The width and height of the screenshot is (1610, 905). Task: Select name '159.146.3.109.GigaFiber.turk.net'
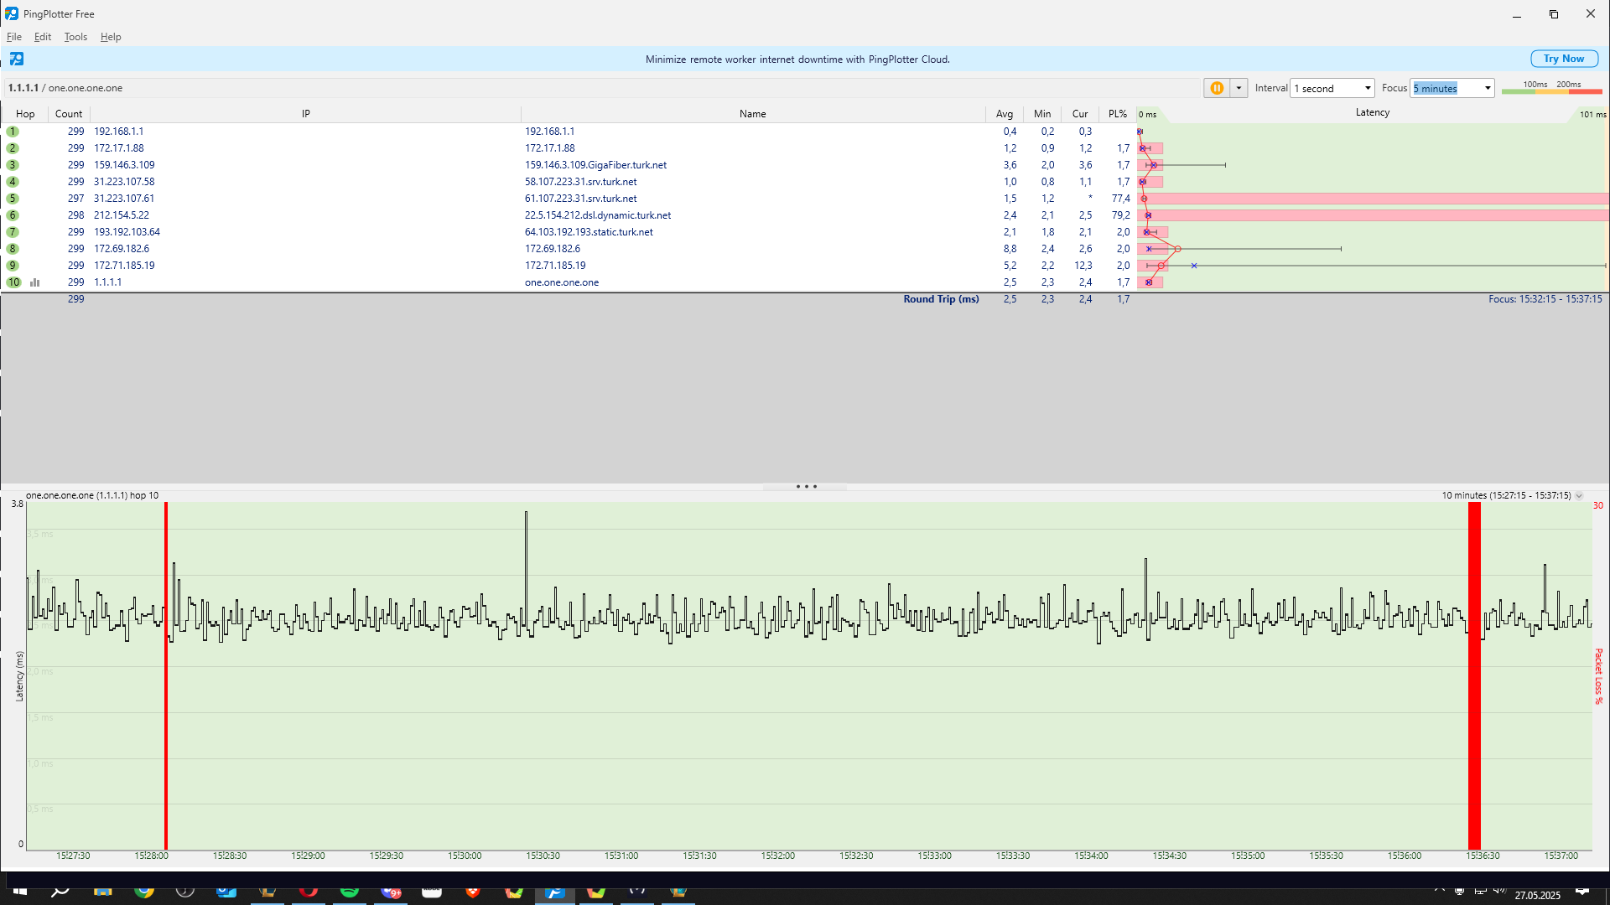[x=595, y=165]
